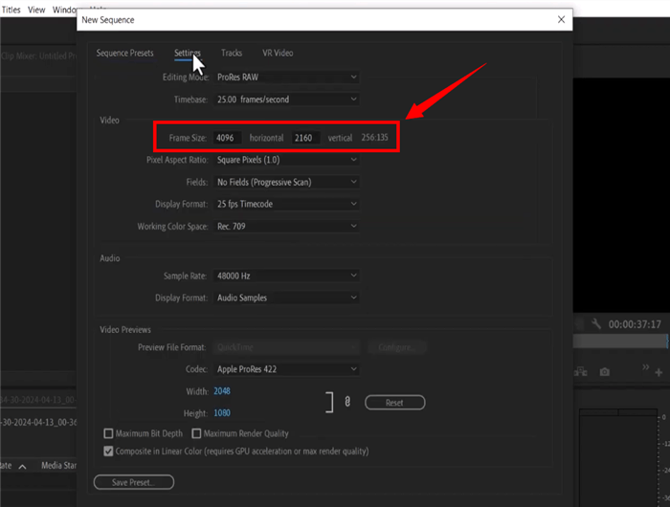This screenshot has height=507, width=670.
Task: Click the comparison view icon near camera
Action: 581,370
